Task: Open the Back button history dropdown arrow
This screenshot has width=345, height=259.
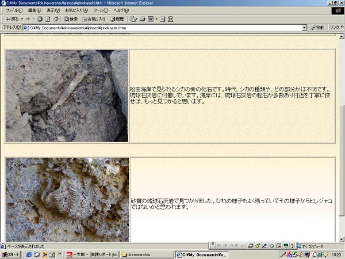Action: click(x=20, y=19)
